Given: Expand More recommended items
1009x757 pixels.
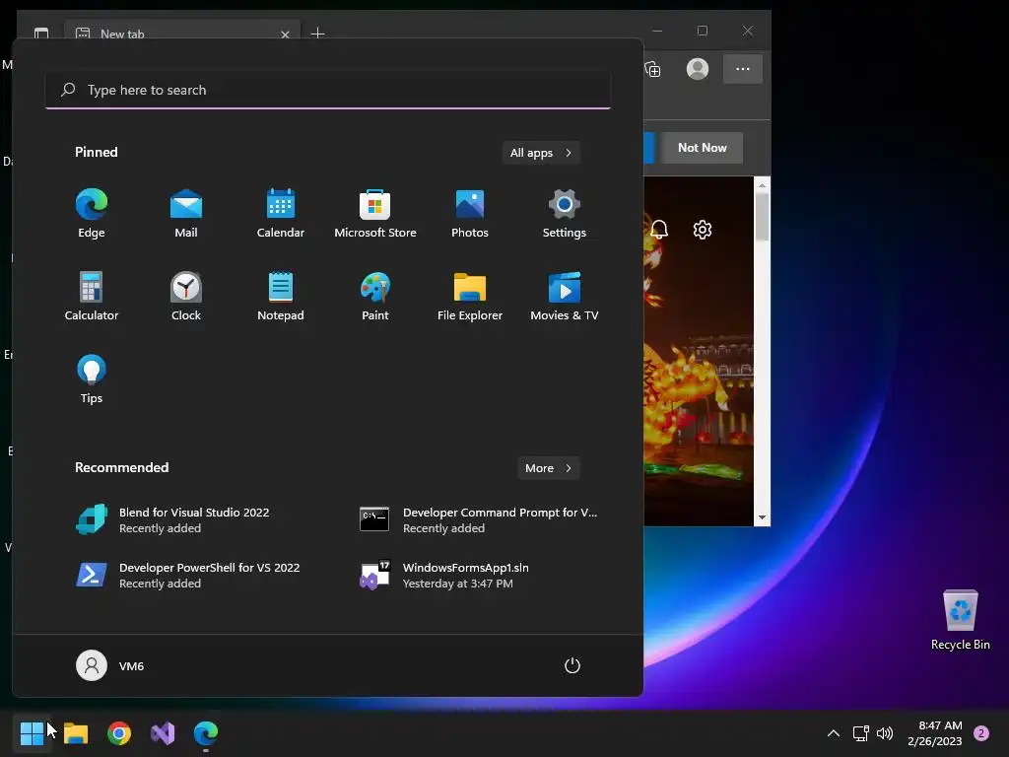Looking at the screenshot, I should tap(548, 468).
